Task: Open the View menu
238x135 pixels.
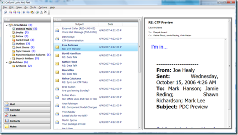Action: click(19, 7)
